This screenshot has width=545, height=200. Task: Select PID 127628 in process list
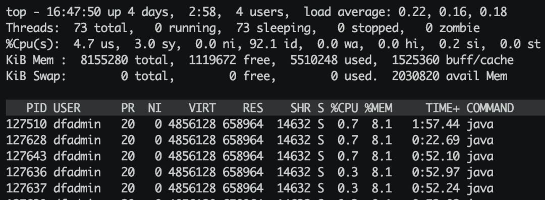click(x=26, y=140)
